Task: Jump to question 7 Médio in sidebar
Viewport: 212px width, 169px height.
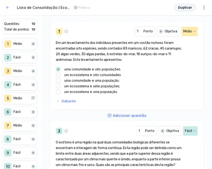Action: click(x=19, y=125)
